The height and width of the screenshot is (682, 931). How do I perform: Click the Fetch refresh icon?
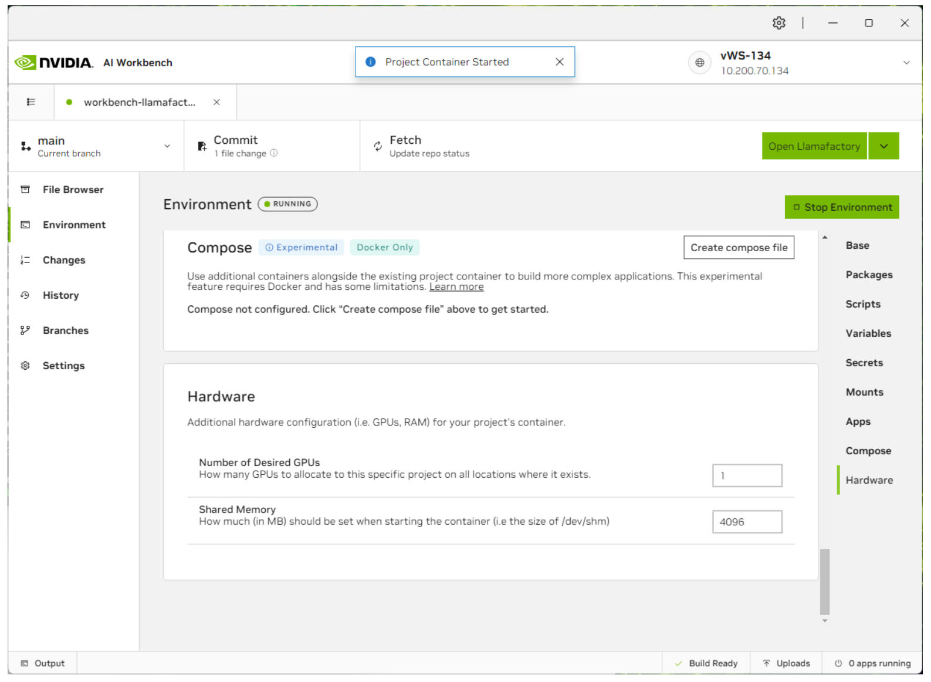click(x=378, y=146)
